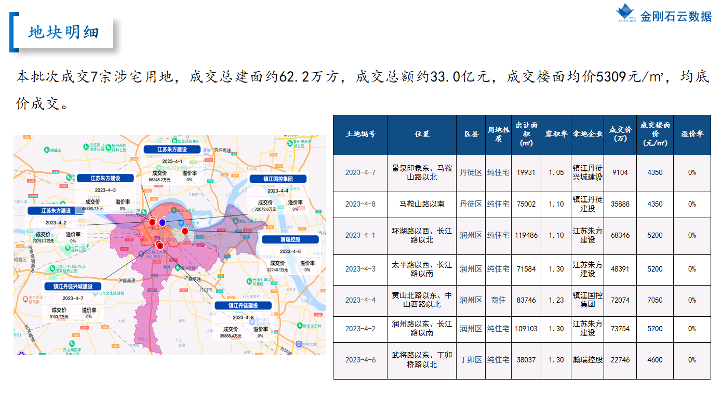Select table row 2023-4-4

click(522, 301)
